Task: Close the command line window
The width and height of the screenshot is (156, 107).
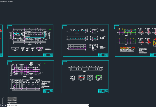Action: [2, 106]
